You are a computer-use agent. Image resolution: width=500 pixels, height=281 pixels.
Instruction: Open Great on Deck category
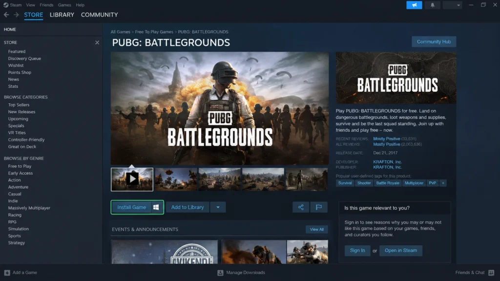(x=22, y=147)
